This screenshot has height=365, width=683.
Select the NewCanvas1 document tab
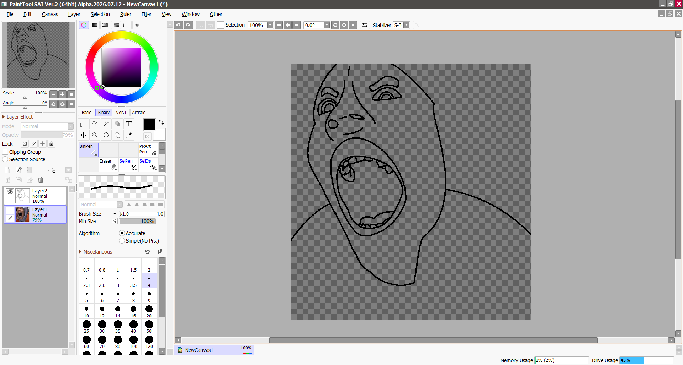pos(214,350)
